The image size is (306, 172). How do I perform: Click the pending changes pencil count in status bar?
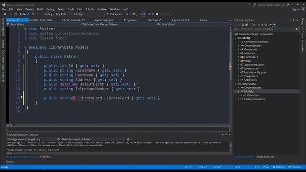[x=266, y=167]
